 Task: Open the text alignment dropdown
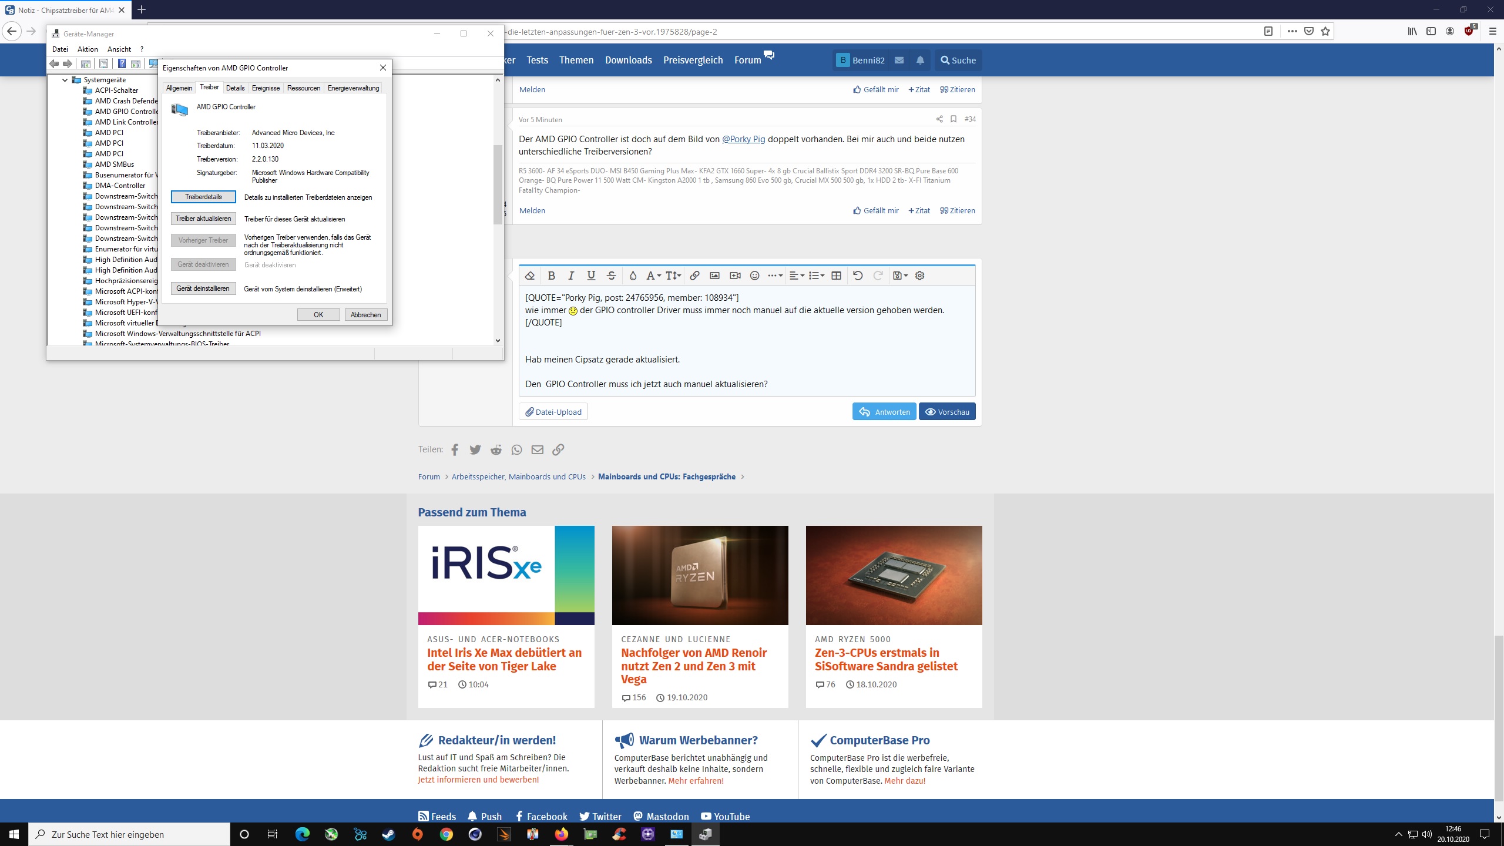click(x=796, y=276)
